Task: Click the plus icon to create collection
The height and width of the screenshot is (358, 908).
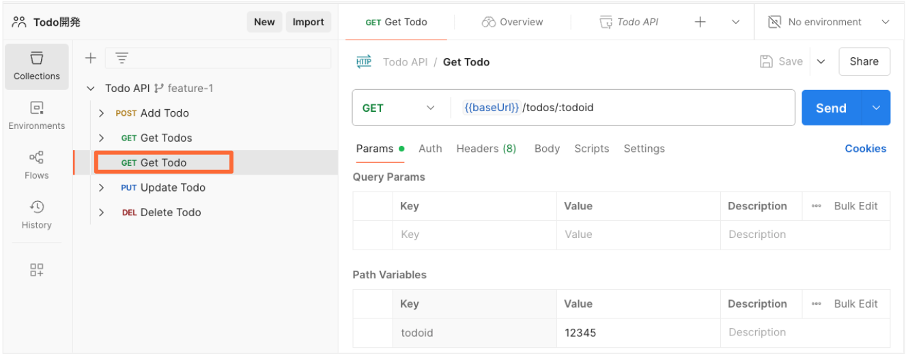Action: 90,59
